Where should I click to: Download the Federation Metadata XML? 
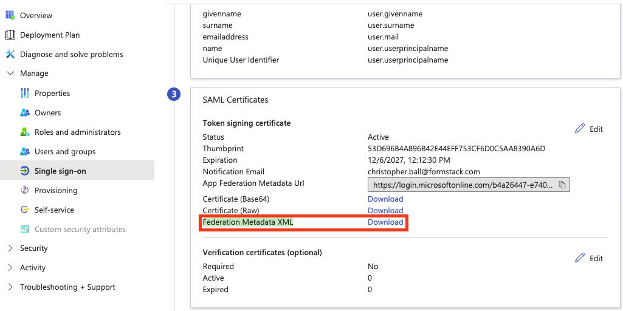point(385,222)
